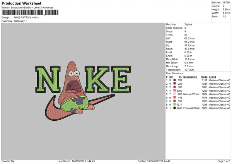Select "Madeira Classic 40" in the 1236 row
This screenshot has width=232, height=164.
tap(219, 84)
